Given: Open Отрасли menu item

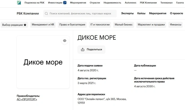Looking at the screenshot, I should (95, 3).
